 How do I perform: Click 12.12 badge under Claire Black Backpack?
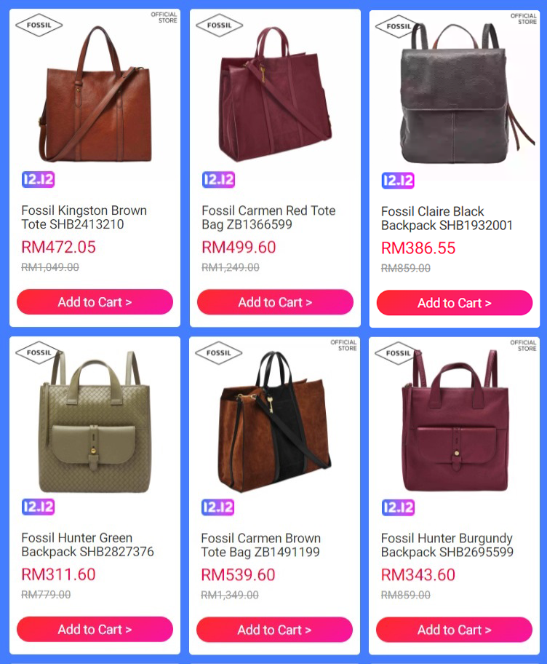[x=398, y=181]
